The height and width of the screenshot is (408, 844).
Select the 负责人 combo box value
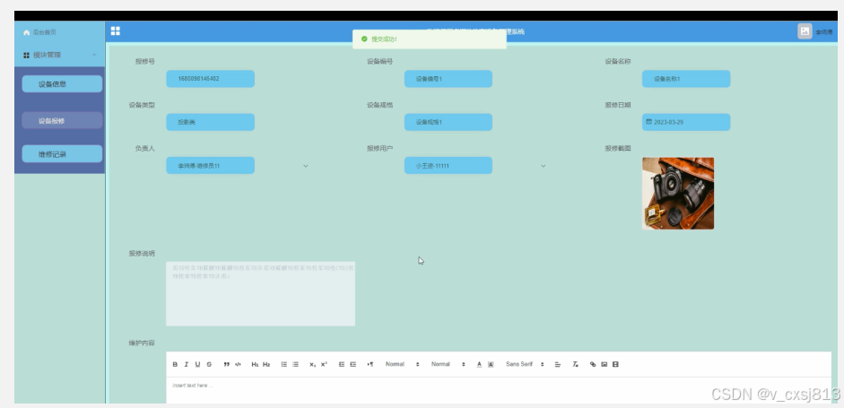211,166
